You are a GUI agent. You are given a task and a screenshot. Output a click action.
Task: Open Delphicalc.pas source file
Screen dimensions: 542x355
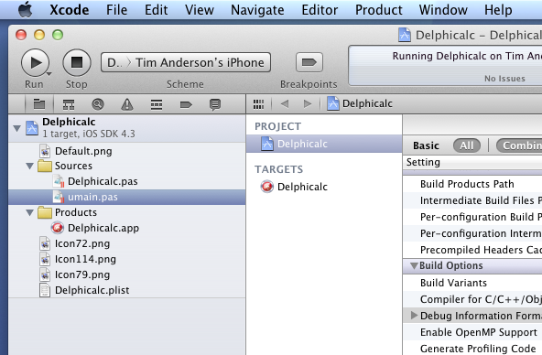[x=127, y=181]
